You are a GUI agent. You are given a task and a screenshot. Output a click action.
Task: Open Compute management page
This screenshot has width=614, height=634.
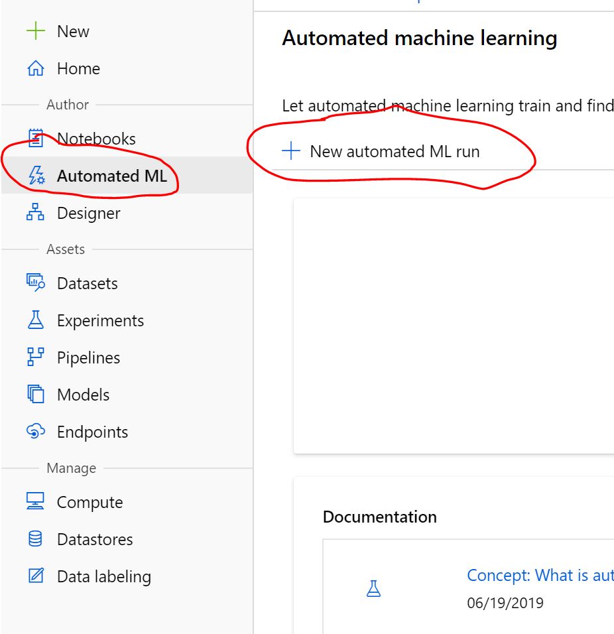click(90, 503)
